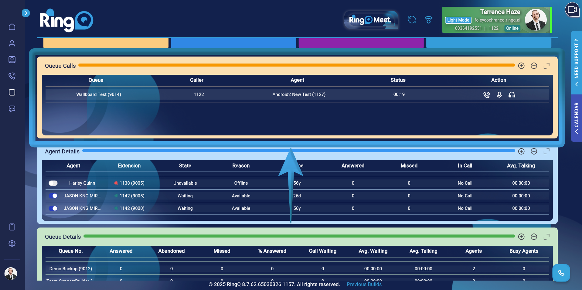Open the video camera icon at top right
The height and width of the screenshot is (290, 582).
pos(572,10)
